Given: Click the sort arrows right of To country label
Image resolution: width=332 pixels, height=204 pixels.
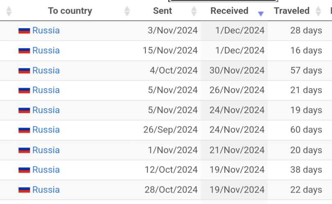Looking at the screenshot, I should [127, 11].
